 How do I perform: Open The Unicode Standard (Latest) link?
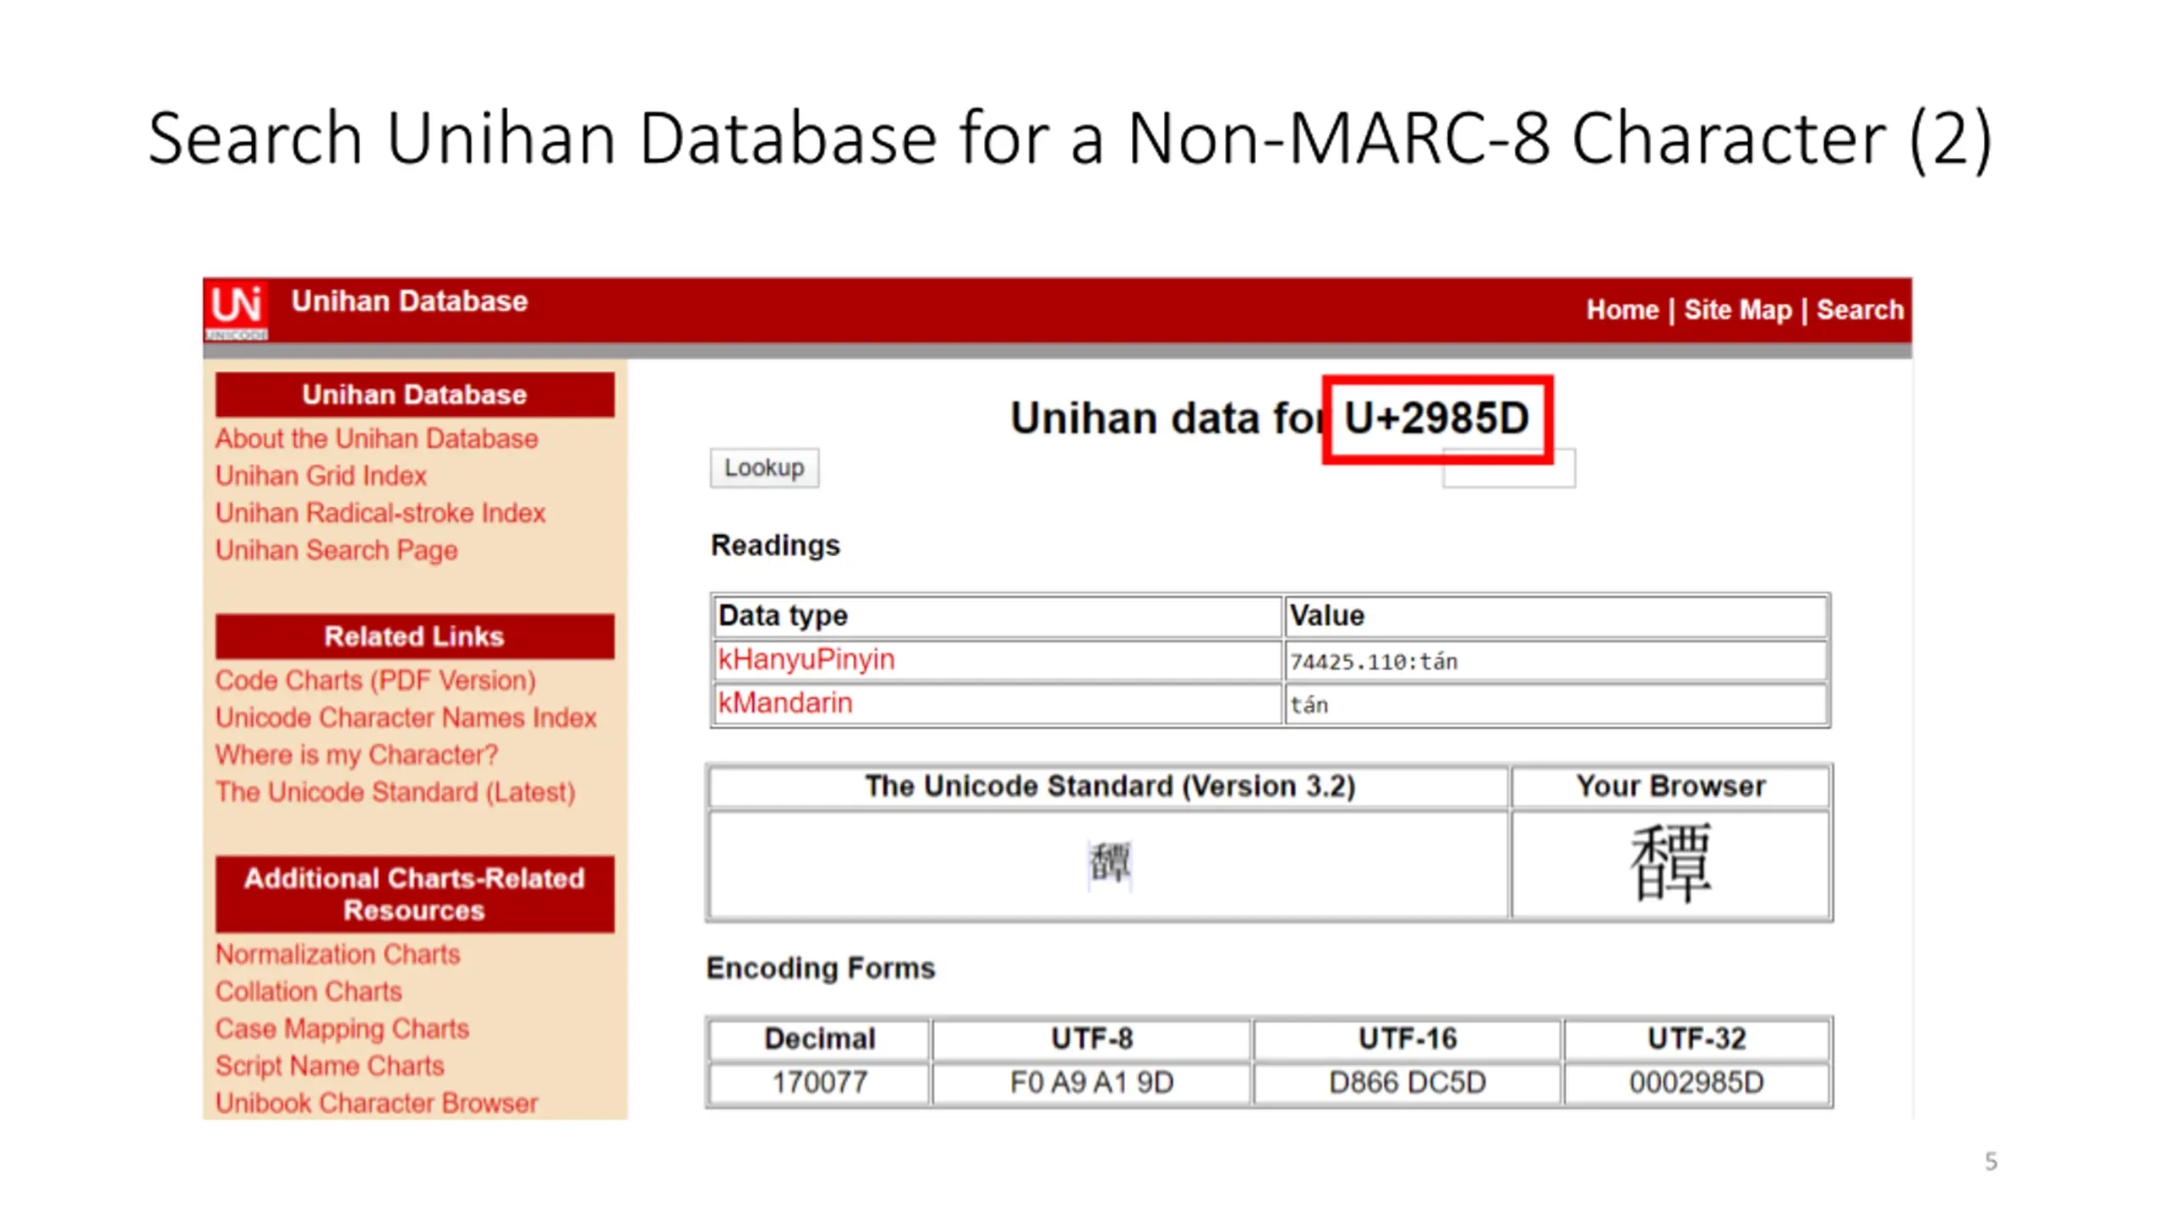pos(395,792)
